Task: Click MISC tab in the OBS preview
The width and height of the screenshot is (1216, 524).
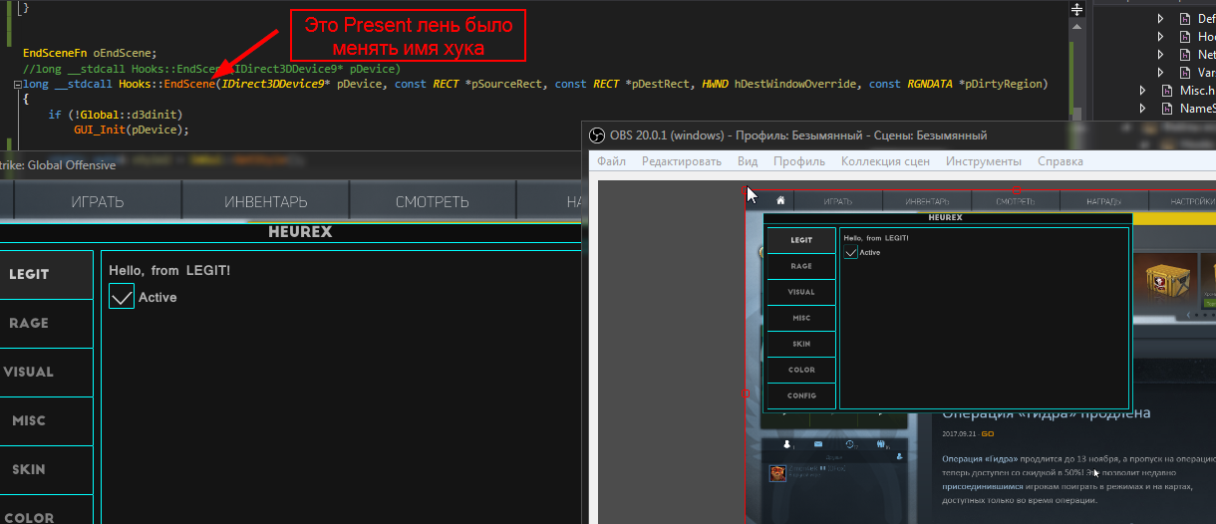Action: pyautogui.click(x=801, y=318)
